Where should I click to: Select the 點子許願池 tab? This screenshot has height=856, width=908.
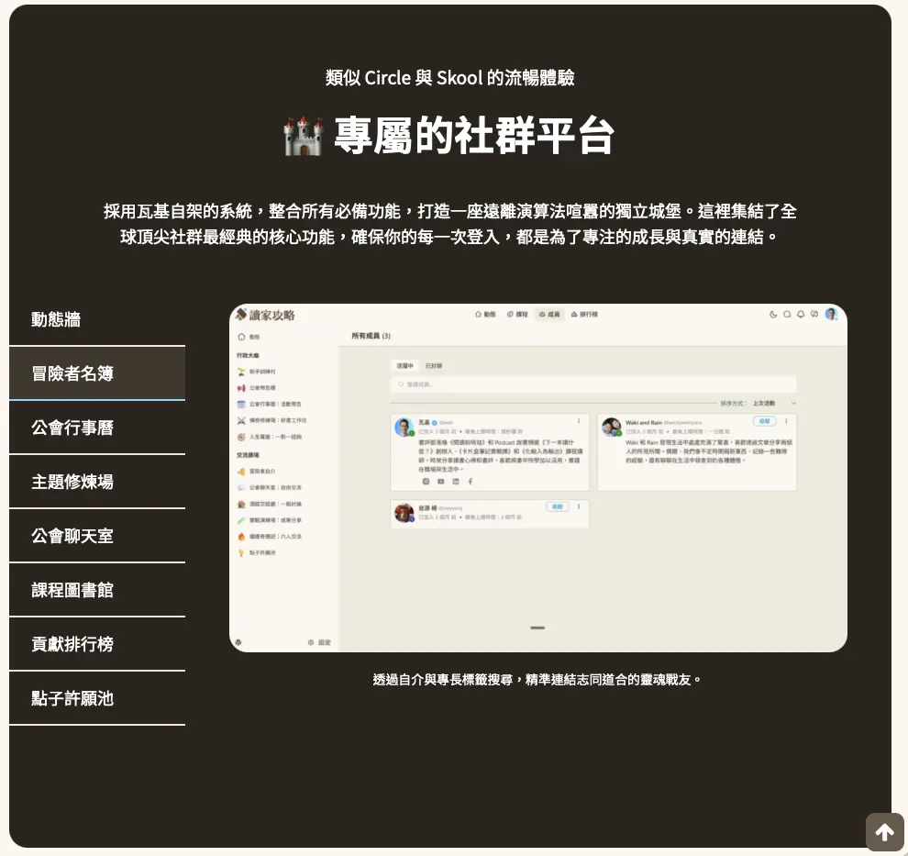(97, 698)
